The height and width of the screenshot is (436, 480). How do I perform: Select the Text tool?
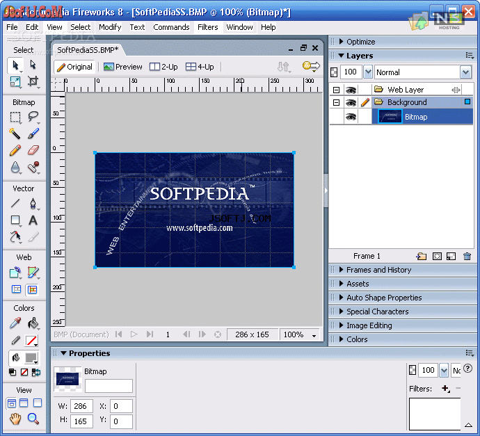33,220
